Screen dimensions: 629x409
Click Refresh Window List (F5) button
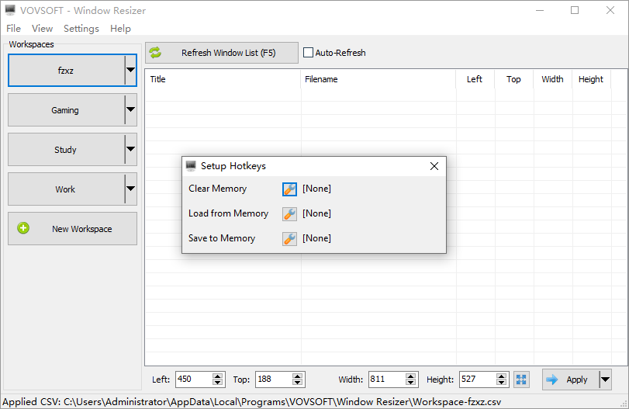pyautogui.click(x=222, y=53)
